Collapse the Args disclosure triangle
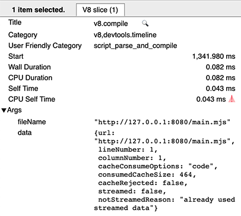241x216 pixels. (4, 110)
